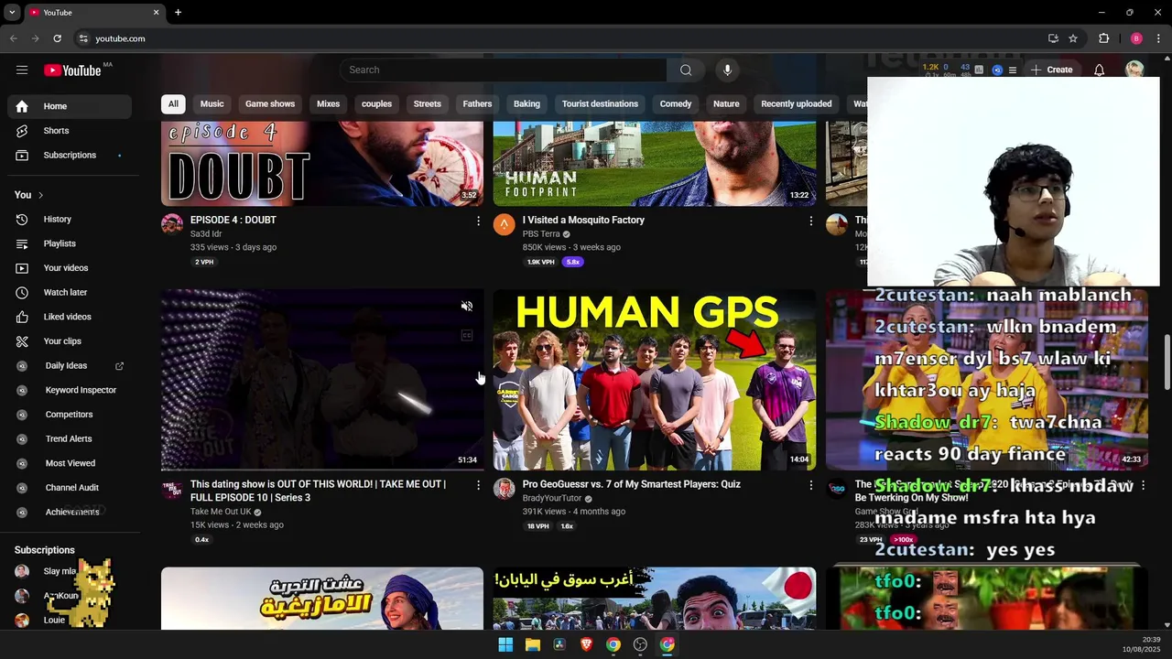Open the notifications bell
Viewport: 1172px width, 659px height.
[x=1099, y=70]
